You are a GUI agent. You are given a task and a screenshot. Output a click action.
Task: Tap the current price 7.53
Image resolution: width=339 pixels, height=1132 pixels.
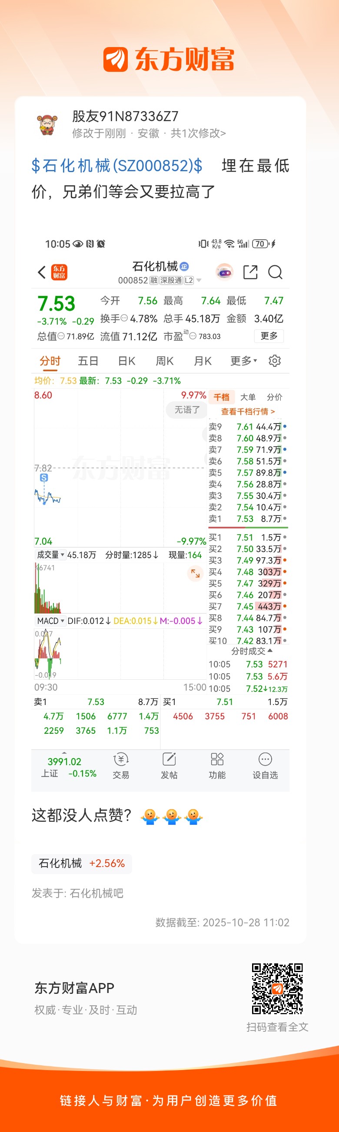tap(56, 304)
